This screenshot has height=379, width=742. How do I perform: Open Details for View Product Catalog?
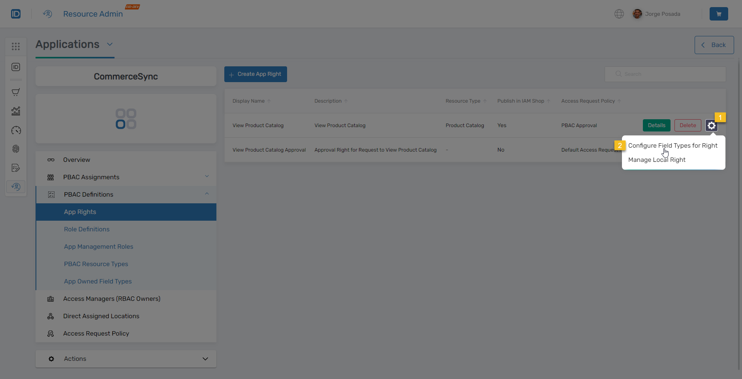point(656,125)
